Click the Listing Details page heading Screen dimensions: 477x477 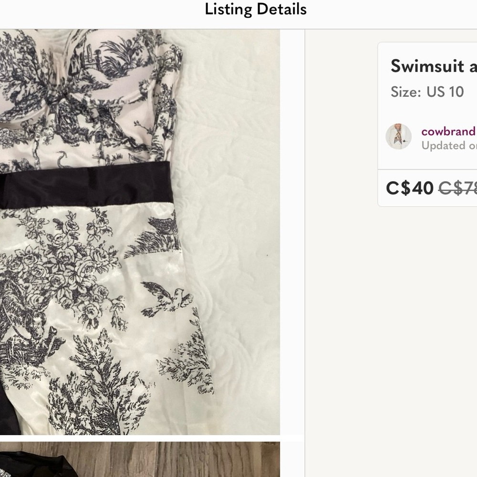pyautogui.click(x=255, y=9)
